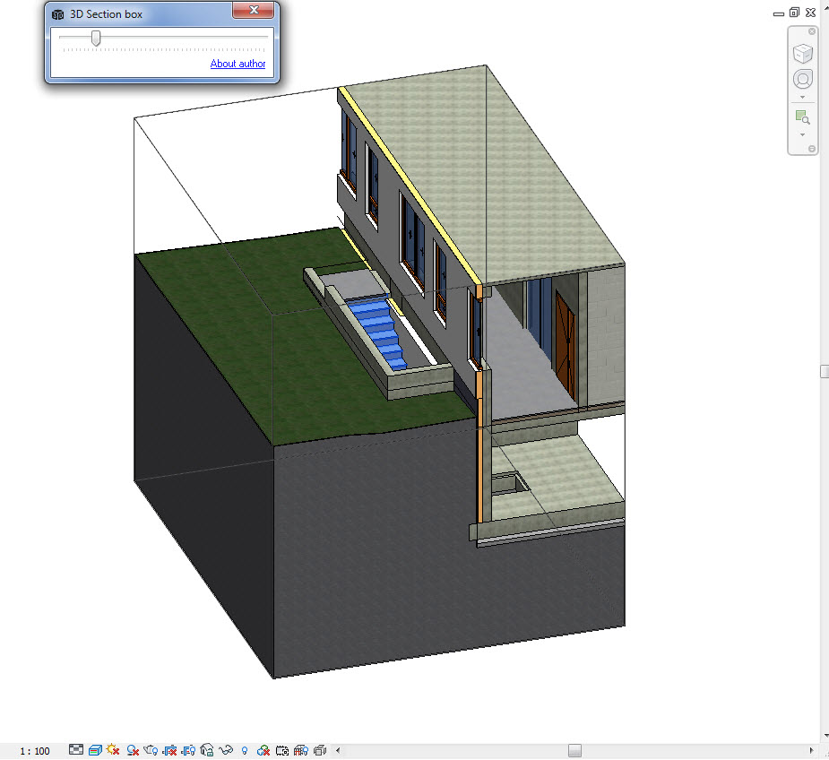Open the rendering dialog teapot icon
829x760 pixels.
coord(151,750)
